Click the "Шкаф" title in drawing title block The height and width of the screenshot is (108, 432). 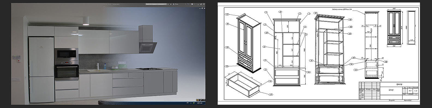(399, 84)
